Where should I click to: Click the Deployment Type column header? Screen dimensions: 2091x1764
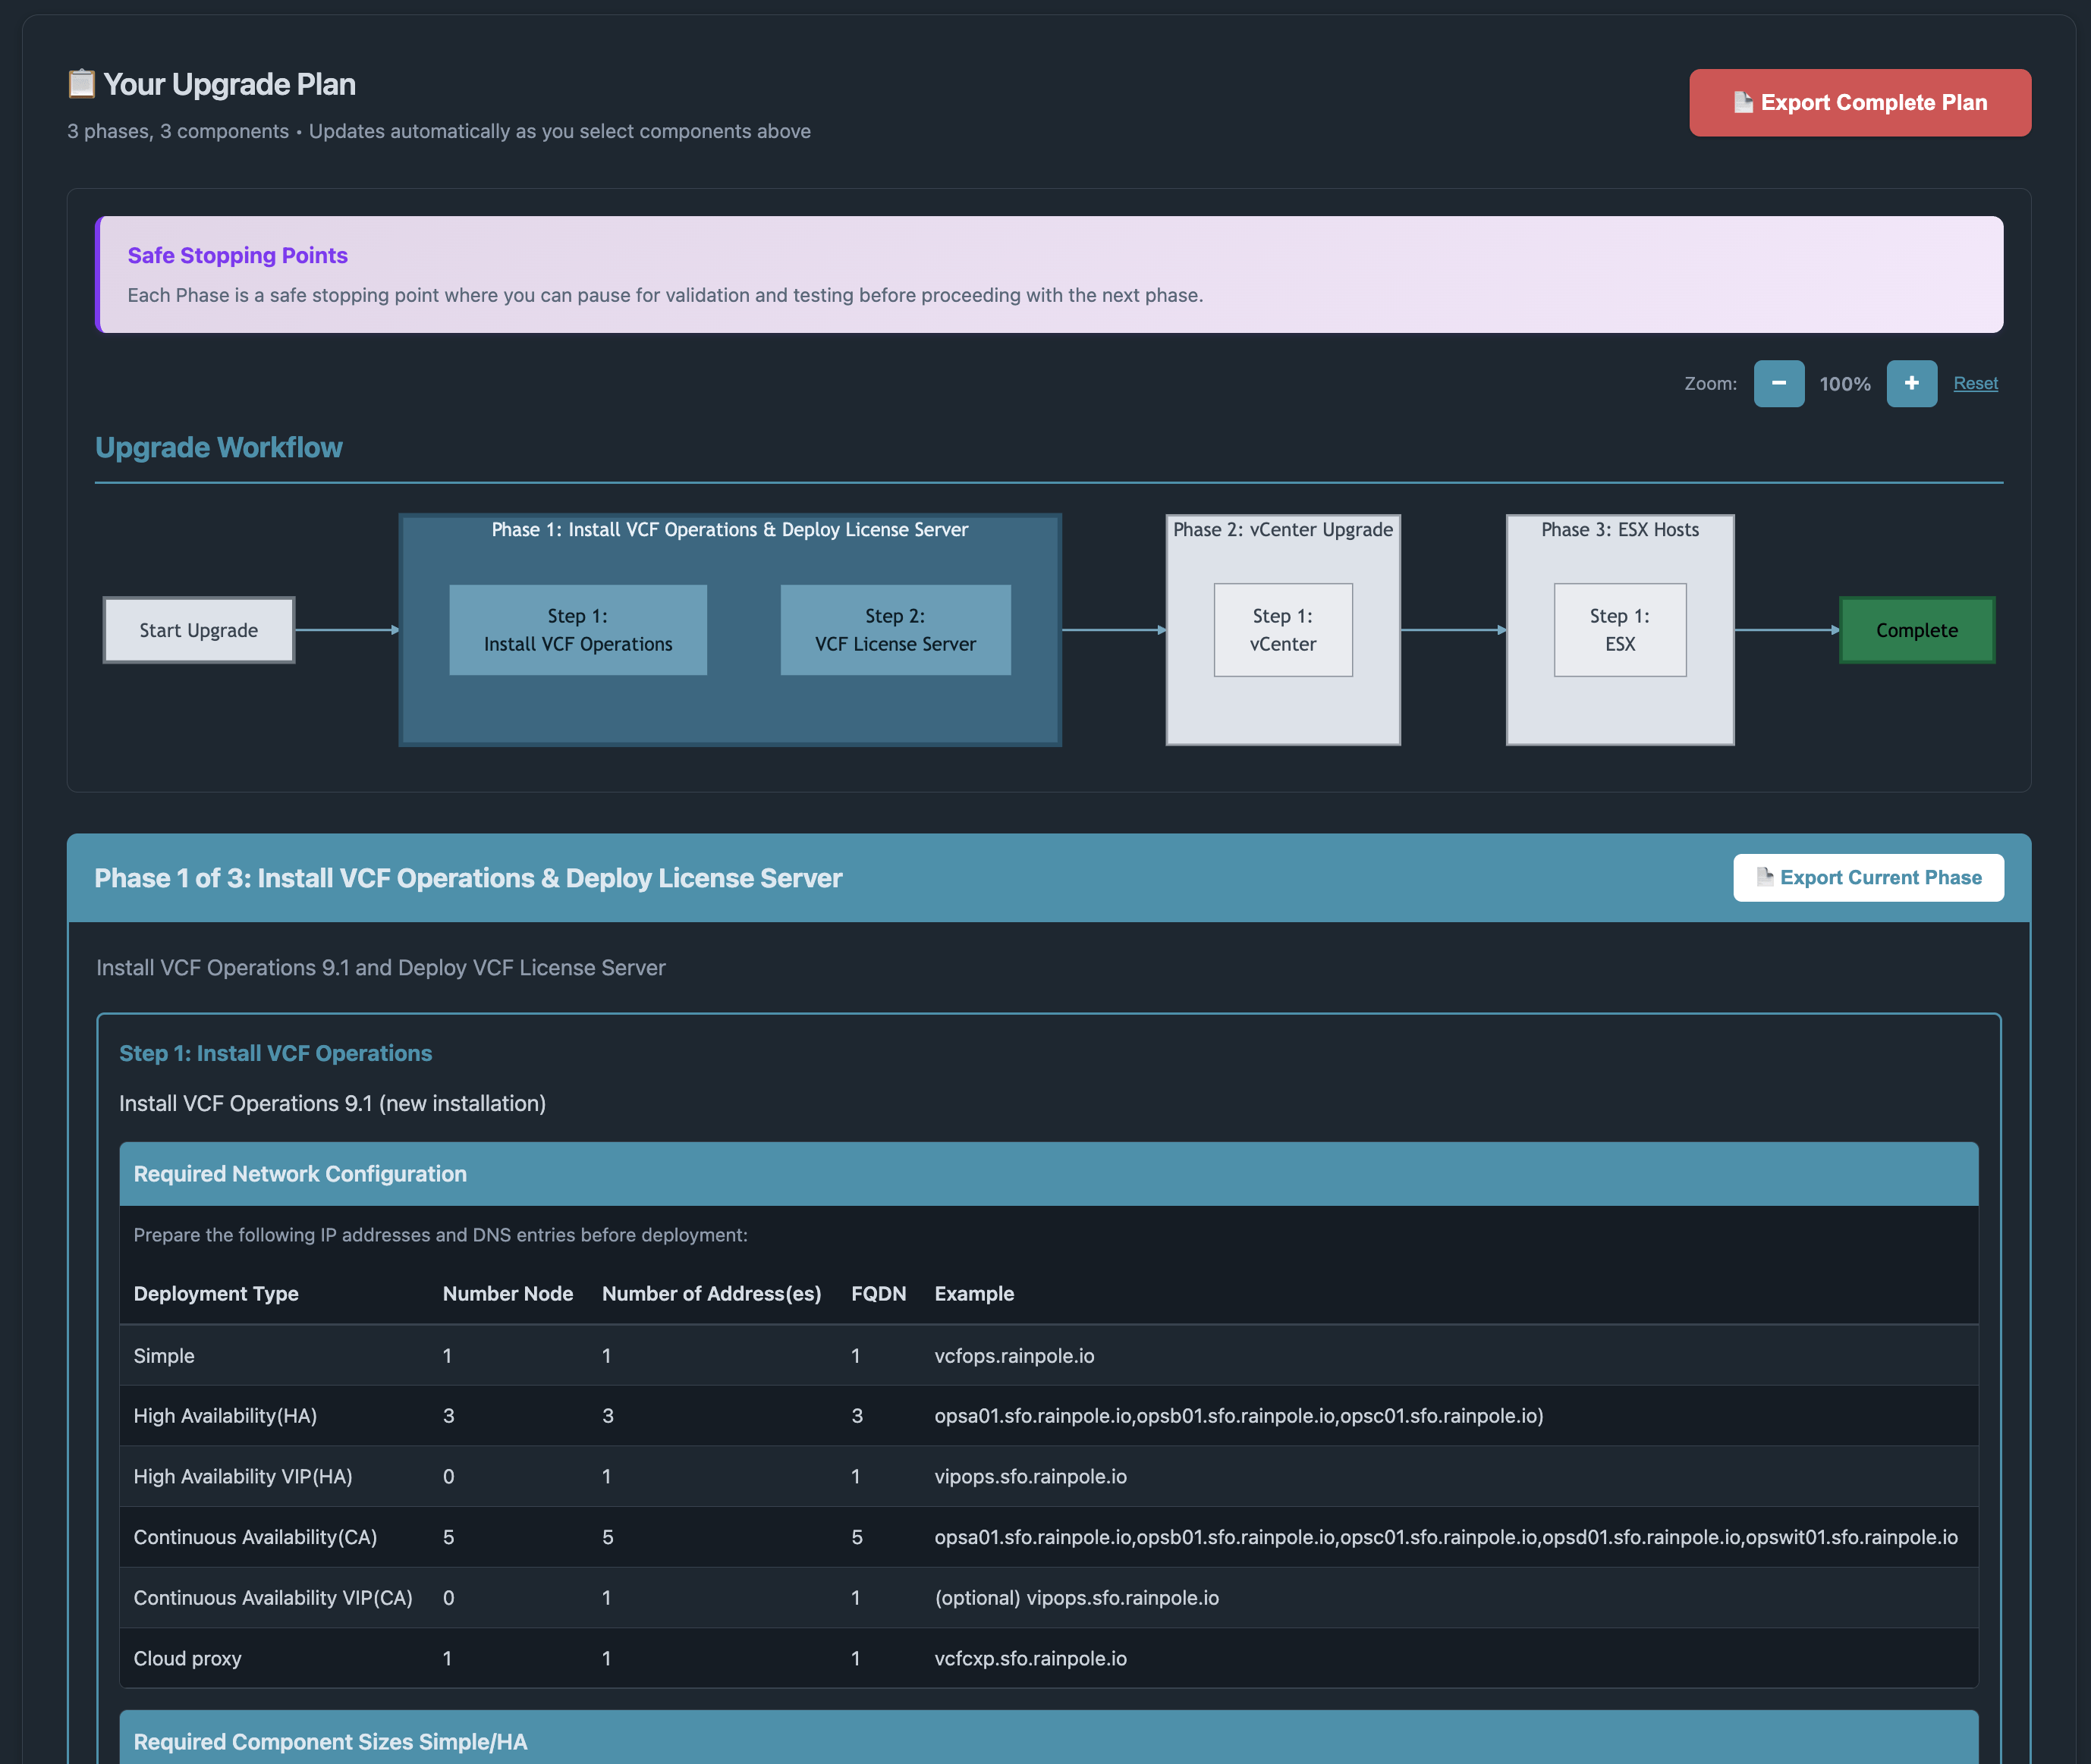click(x=216, y=1293)
